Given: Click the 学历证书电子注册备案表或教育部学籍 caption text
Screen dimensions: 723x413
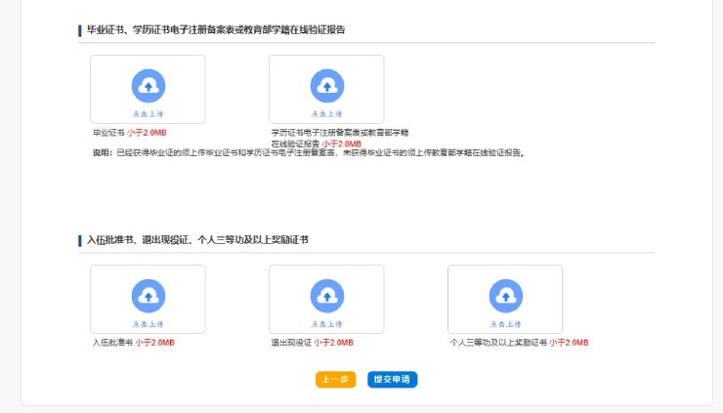Looking at the screenshot, I should tap(339, 132).
